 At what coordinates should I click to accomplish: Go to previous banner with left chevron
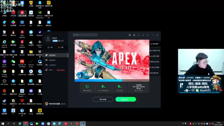(73, 43)
